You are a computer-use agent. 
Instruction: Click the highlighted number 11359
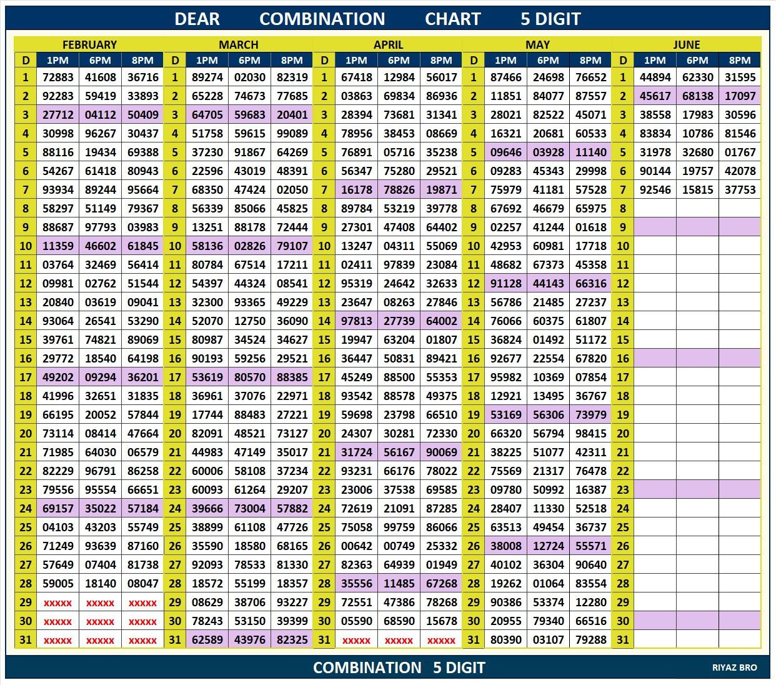(57, 246)
